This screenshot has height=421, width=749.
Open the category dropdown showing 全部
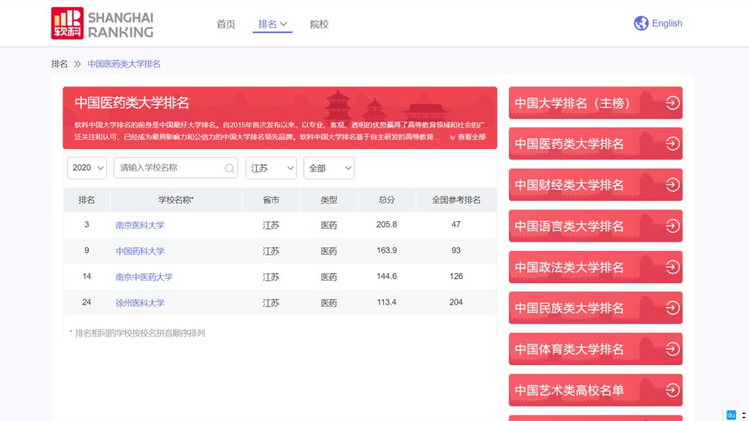(x=329, y=168)
